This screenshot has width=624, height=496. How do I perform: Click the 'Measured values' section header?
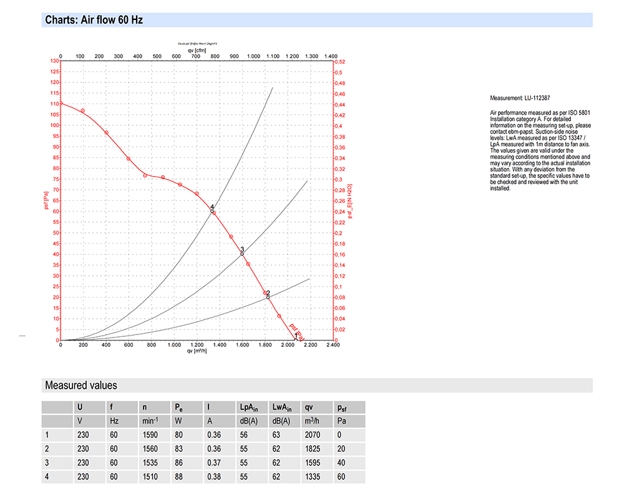[81, 385]
